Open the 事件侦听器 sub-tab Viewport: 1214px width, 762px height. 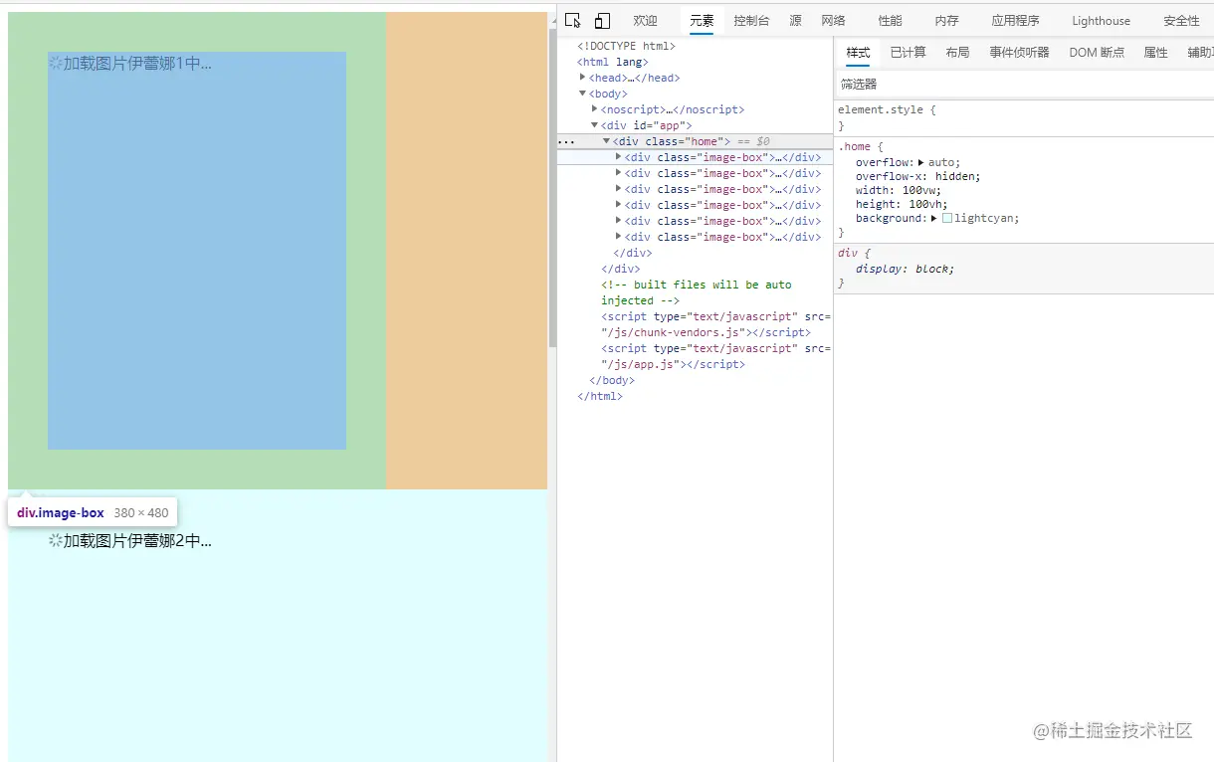tap(1019, 53)
